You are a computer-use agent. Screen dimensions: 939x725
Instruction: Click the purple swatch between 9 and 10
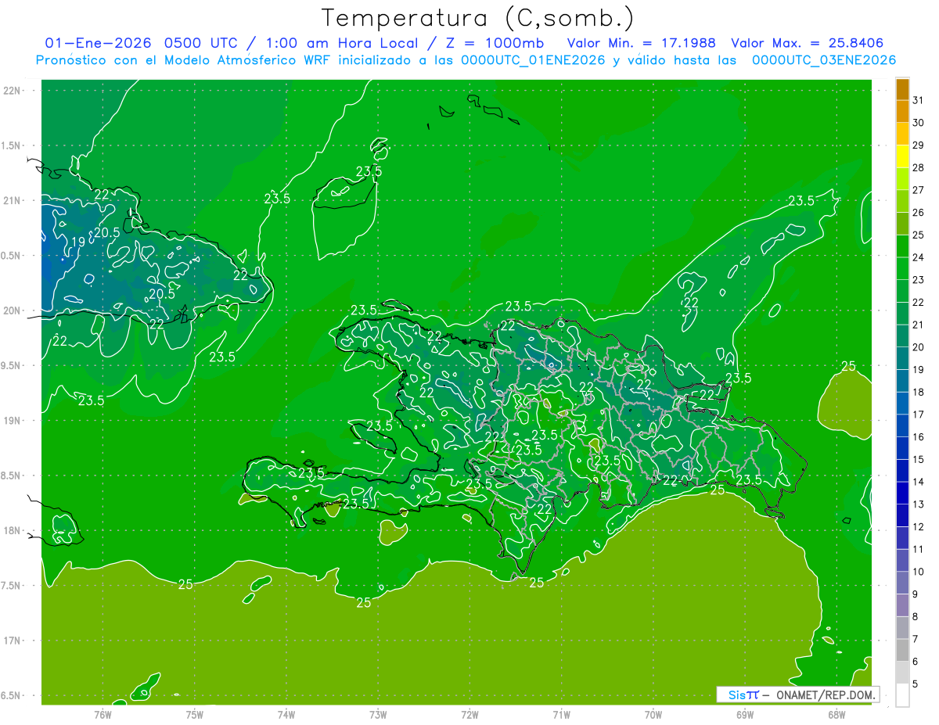click(x=902, y=583)
